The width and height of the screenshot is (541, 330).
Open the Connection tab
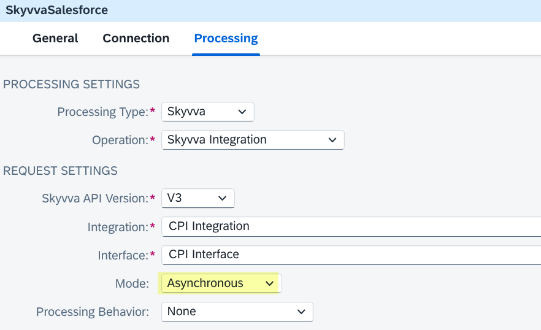[136, 38]
